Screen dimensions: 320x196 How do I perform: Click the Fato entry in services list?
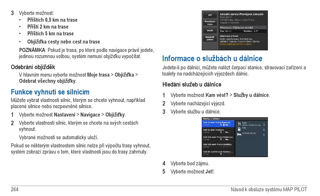(x=244, y=128)
